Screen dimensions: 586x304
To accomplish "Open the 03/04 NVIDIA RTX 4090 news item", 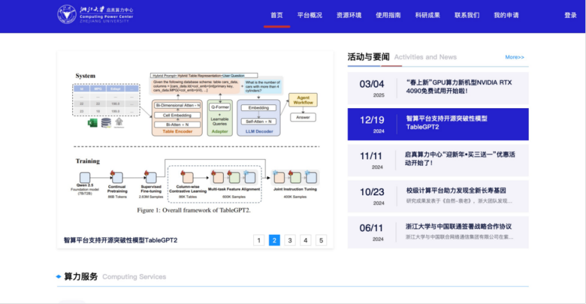I will click(437, 88).
